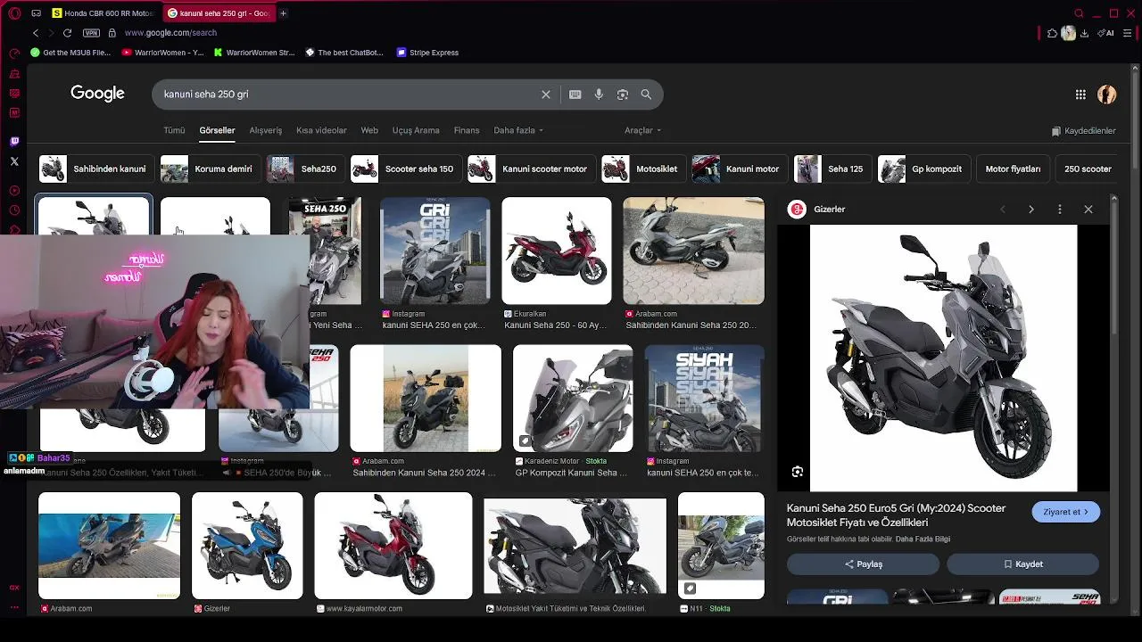Click the Google logo

pyautogui.click(x=97, y=94)
